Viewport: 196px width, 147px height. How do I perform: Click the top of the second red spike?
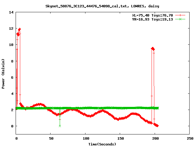(x=153, y=48)
